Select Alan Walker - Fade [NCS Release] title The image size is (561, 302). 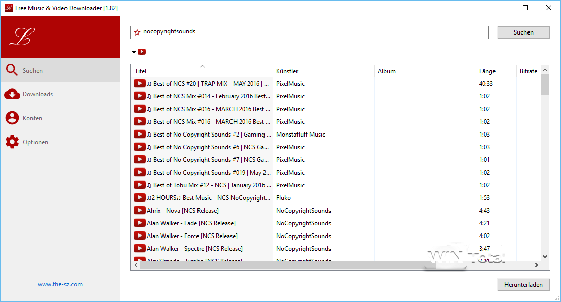click(191, 223)
